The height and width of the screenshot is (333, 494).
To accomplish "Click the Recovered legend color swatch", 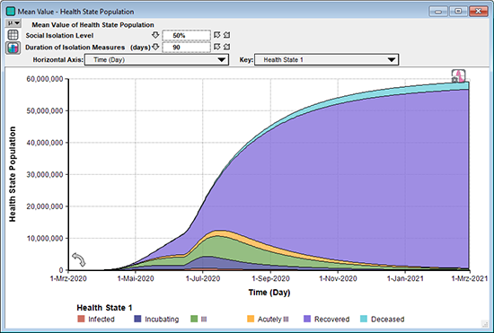I will [x=307, y=319].
